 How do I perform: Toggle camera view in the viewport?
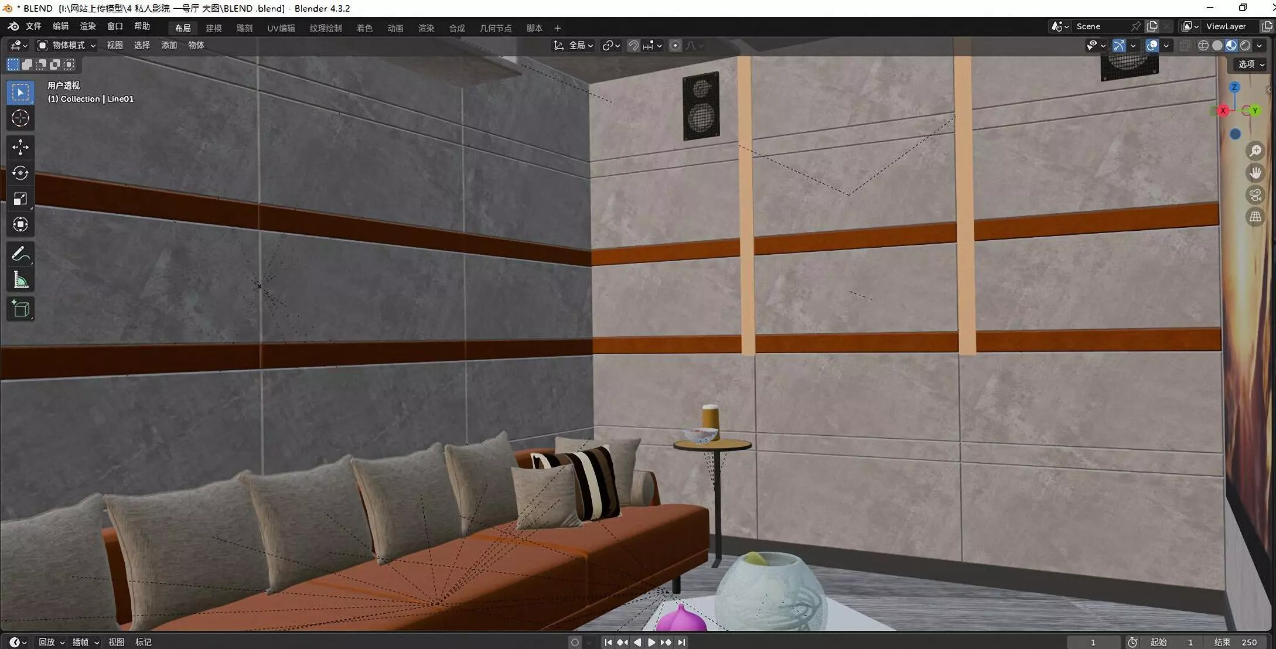(x=1255, y=195)
